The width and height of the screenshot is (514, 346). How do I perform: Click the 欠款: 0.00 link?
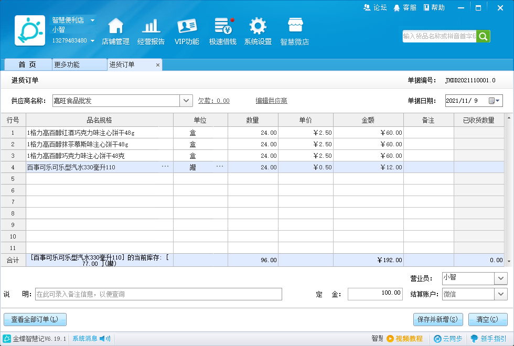click(214, 101)
